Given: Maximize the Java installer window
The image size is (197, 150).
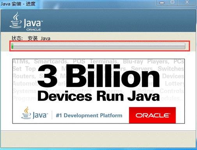Looking at the screenshot, I should [x=172, y=2].
